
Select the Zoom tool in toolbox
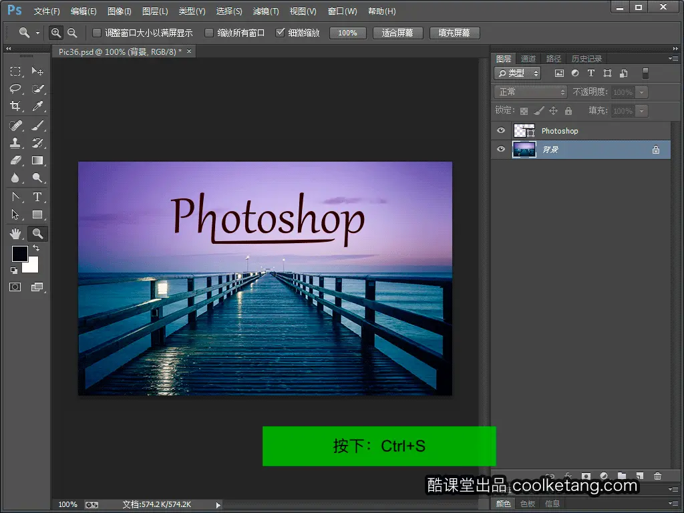click(37, 234)
